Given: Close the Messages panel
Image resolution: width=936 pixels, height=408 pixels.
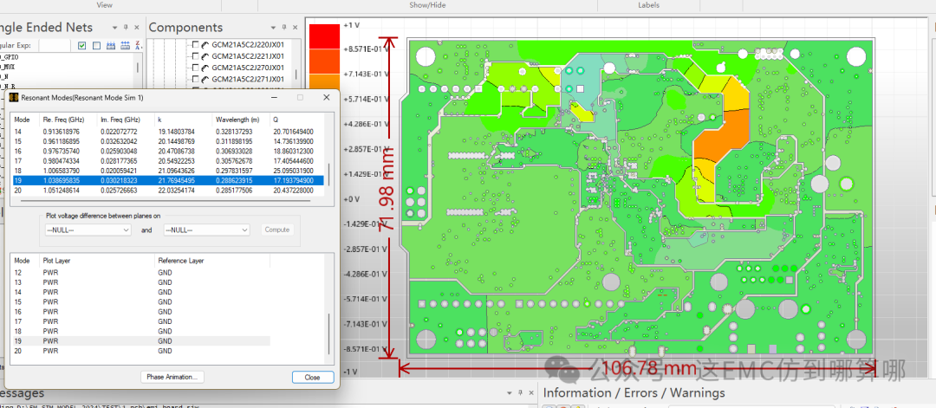Looking at the screenshot, I should (x=530, y=393).
